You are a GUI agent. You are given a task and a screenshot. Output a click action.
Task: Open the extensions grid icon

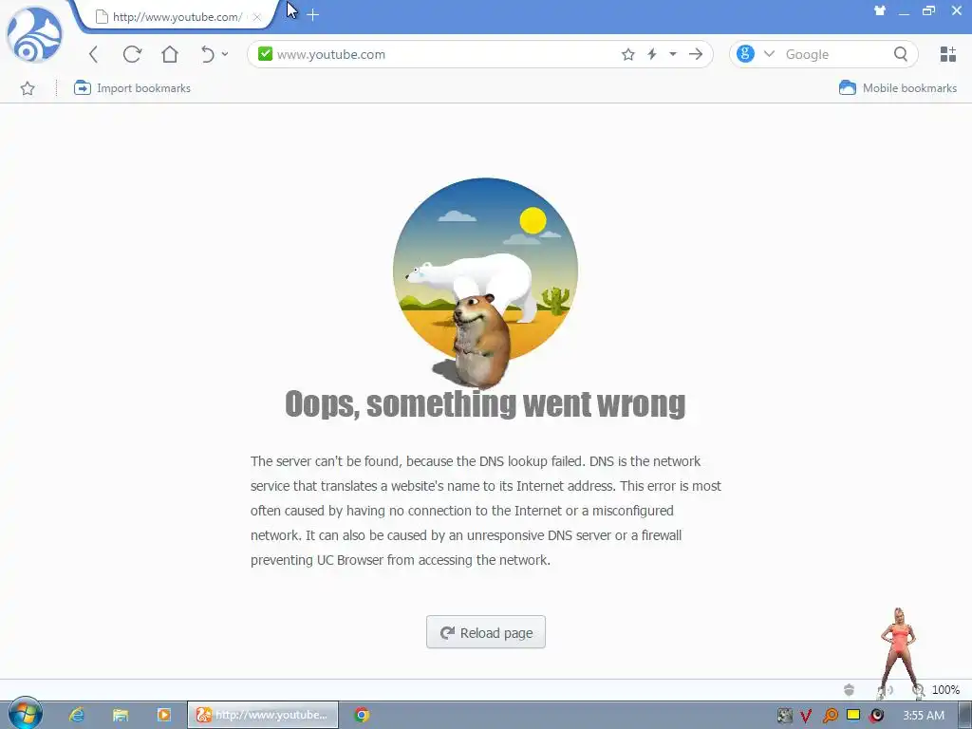948,54
